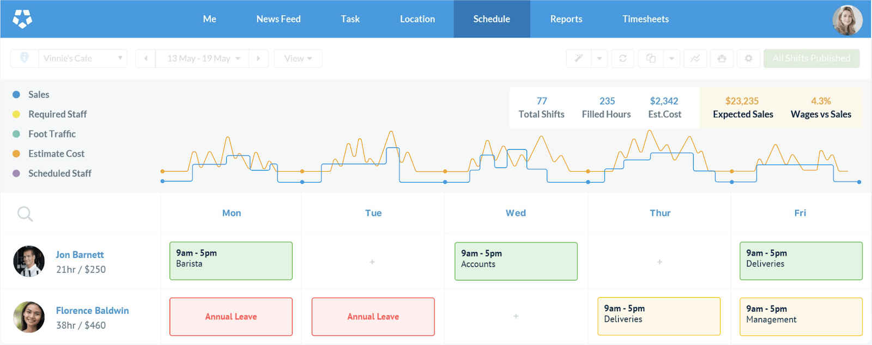Click the auto-schedule magic wand icon

579,58
